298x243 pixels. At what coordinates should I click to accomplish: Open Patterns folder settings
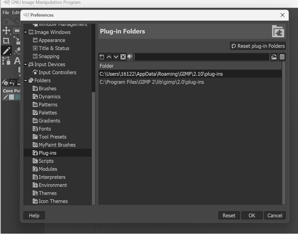pos(48,104)
